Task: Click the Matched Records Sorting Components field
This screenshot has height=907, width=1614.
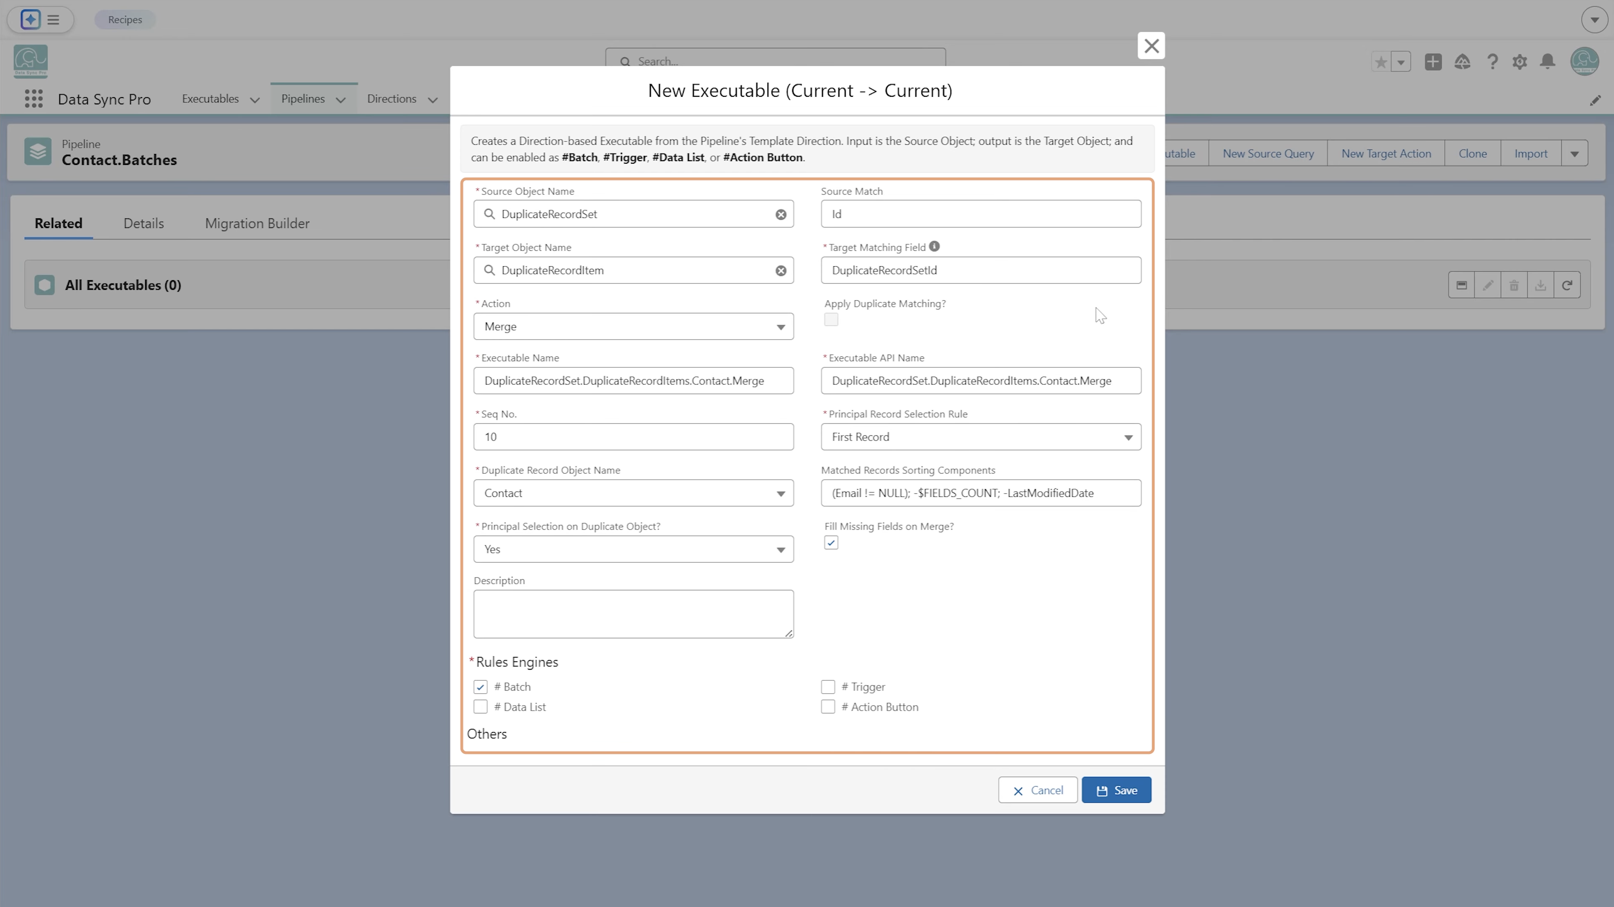Action: 980,493
